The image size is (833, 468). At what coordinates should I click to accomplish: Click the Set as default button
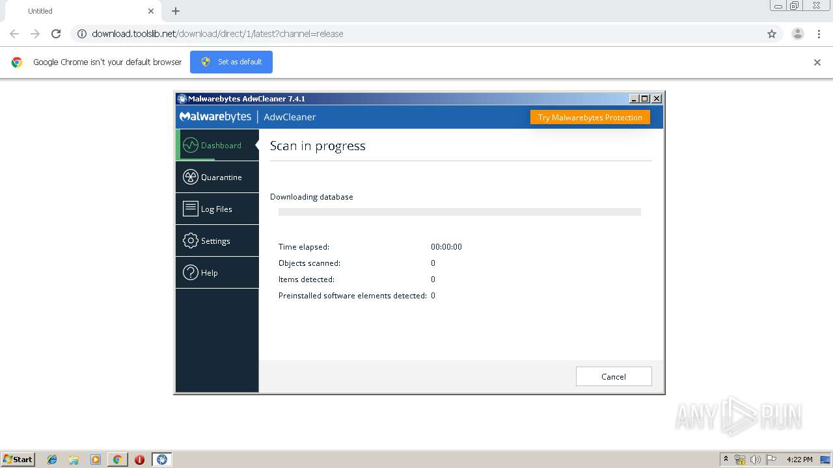[x=231, y=62]
